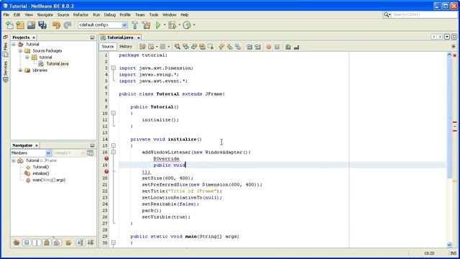
Task: Toggle Sort by Name in Navigator
Action: [80, 242]
